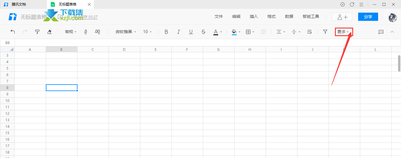Select column I header

coord(282,49)
